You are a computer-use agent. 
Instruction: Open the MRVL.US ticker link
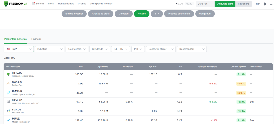17,100
